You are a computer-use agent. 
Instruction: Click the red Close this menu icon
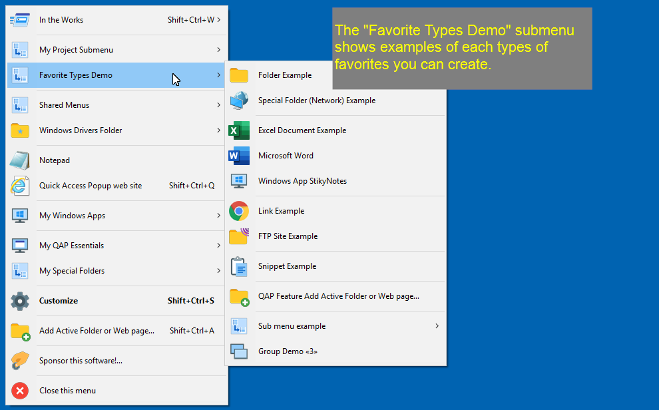[20, 391]
